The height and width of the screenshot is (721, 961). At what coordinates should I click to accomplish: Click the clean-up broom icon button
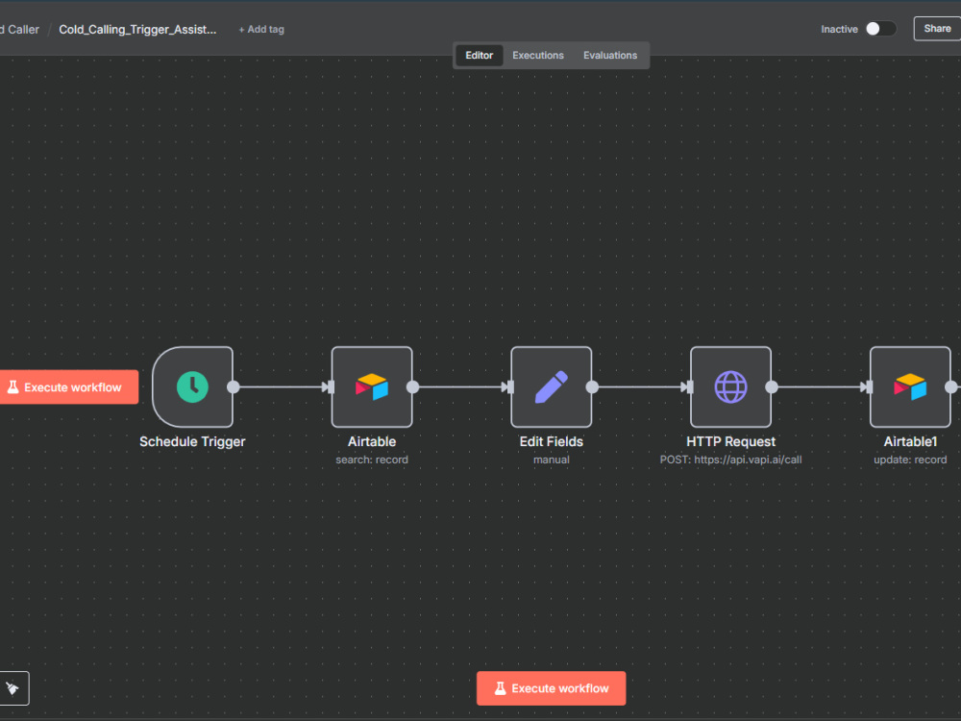pyautogui.click(x=12, y=688)
